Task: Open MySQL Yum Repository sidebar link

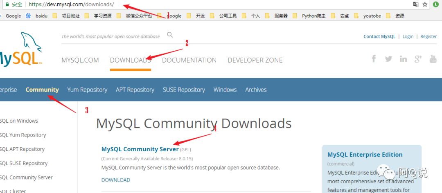Action: coord(23,135)
